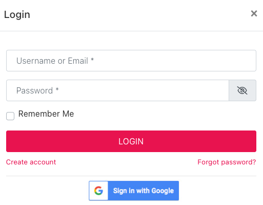Start password recovery via Forgot password
263x205 pixels.
pyautogui.click(x=227, y=162)
